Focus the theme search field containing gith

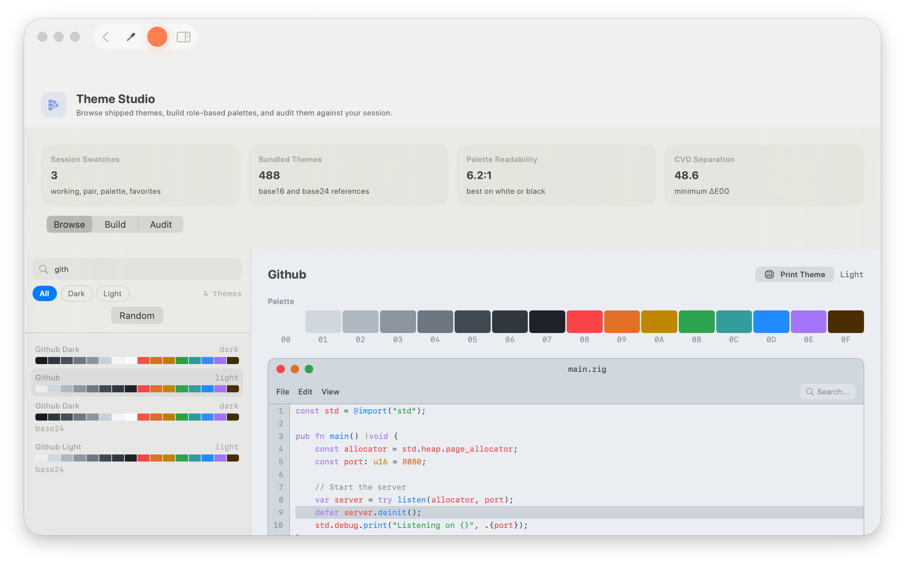[137, 269]
